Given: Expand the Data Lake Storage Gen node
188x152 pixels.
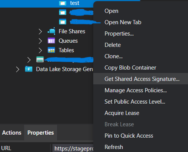Looking at the screenshot, I should point(18,69).
